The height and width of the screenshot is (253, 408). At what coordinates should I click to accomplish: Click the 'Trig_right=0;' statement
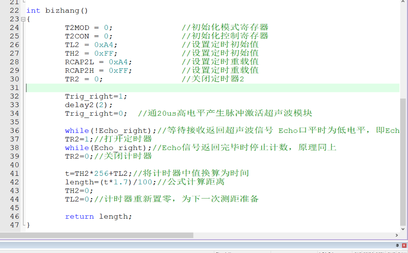coord(96,114)
